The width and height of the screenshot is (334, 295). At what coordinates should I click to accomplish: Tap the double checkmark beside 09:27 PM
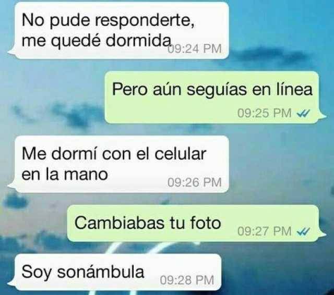[303, 231]
